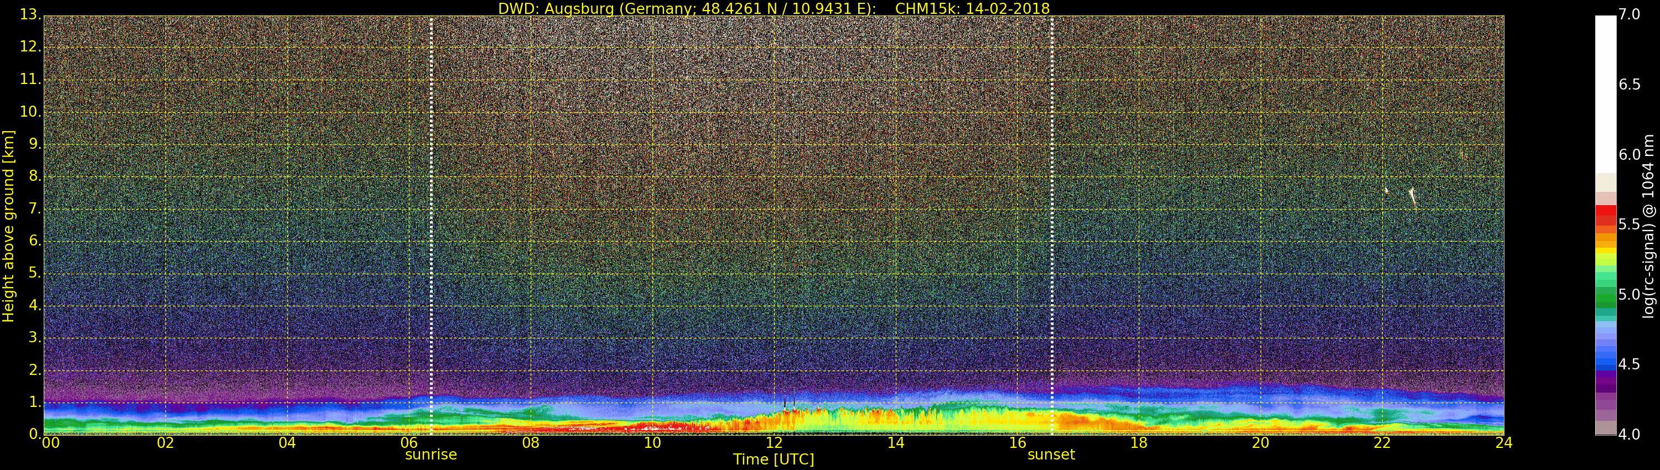The width and height of the screenshot is (1660, 470).
Task: Click the height axis tick label "5."
Action: coord(35,273)
